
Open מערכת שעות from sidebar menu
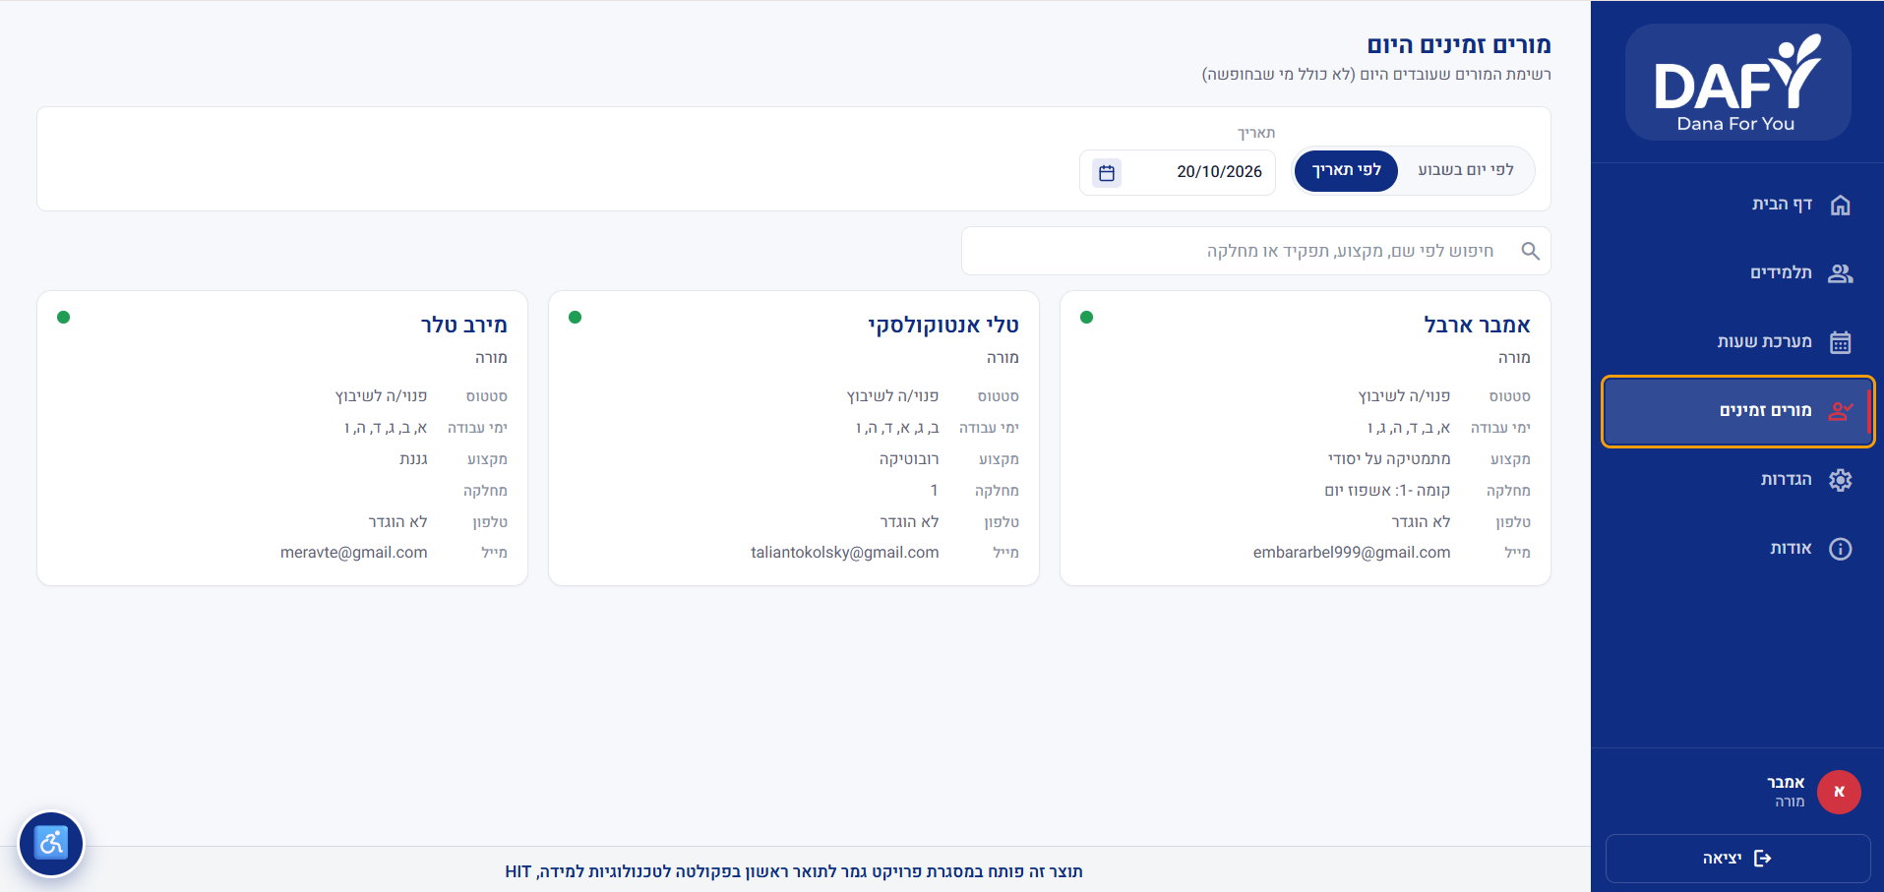pyautogui.click(x=1737, y=342)
